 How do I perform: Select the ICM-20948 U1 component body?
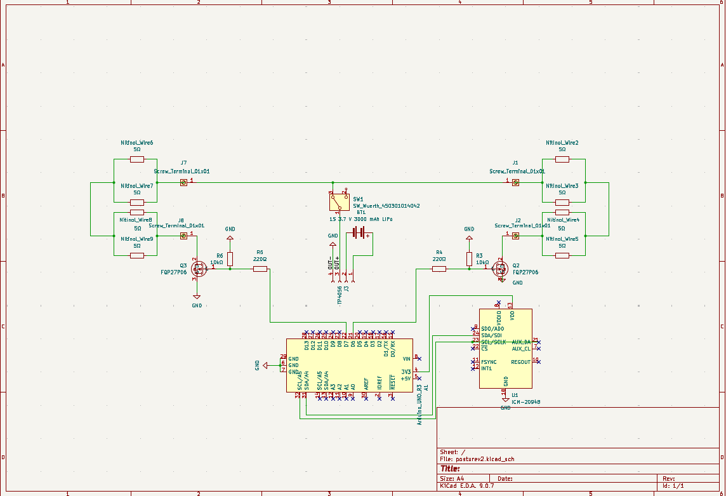coord(506,349)
